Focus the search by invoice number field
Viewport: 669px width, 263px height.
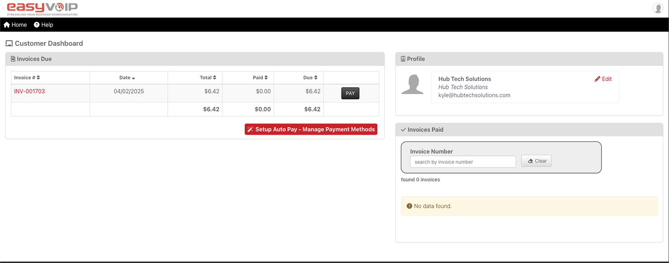[463, 162]
